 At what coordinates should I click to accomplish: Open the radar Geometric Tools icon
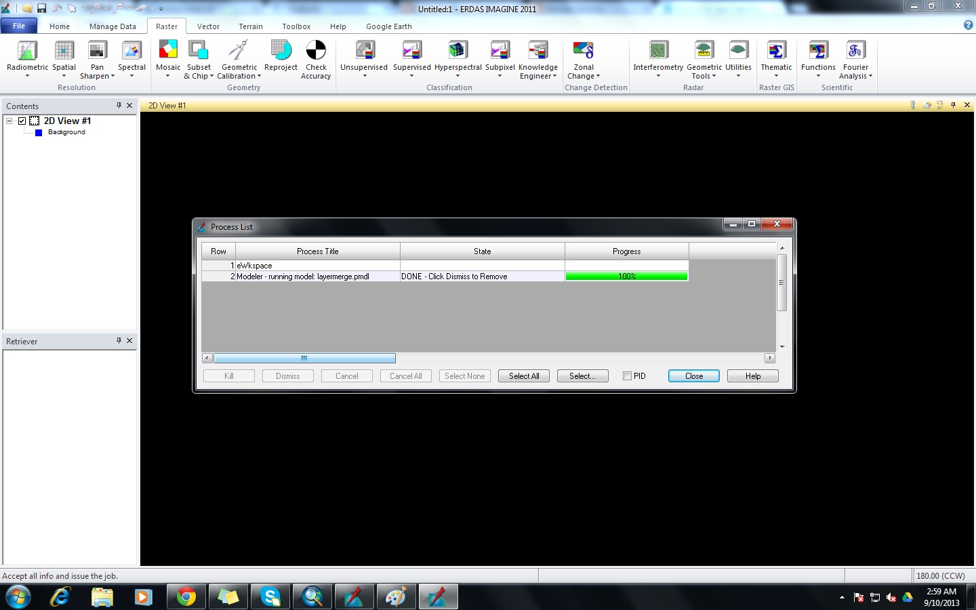click(x=704, y=51)
